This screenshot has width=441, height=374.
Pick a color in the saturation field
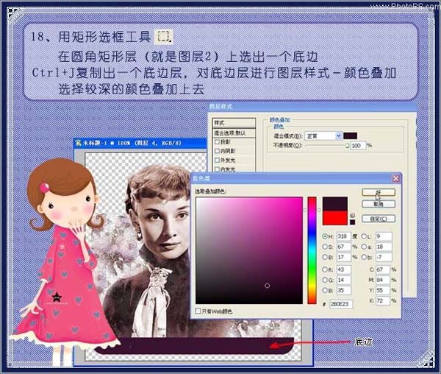249,250
